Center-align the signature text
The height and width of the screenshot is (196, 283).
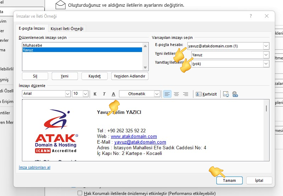click(176, 94)
